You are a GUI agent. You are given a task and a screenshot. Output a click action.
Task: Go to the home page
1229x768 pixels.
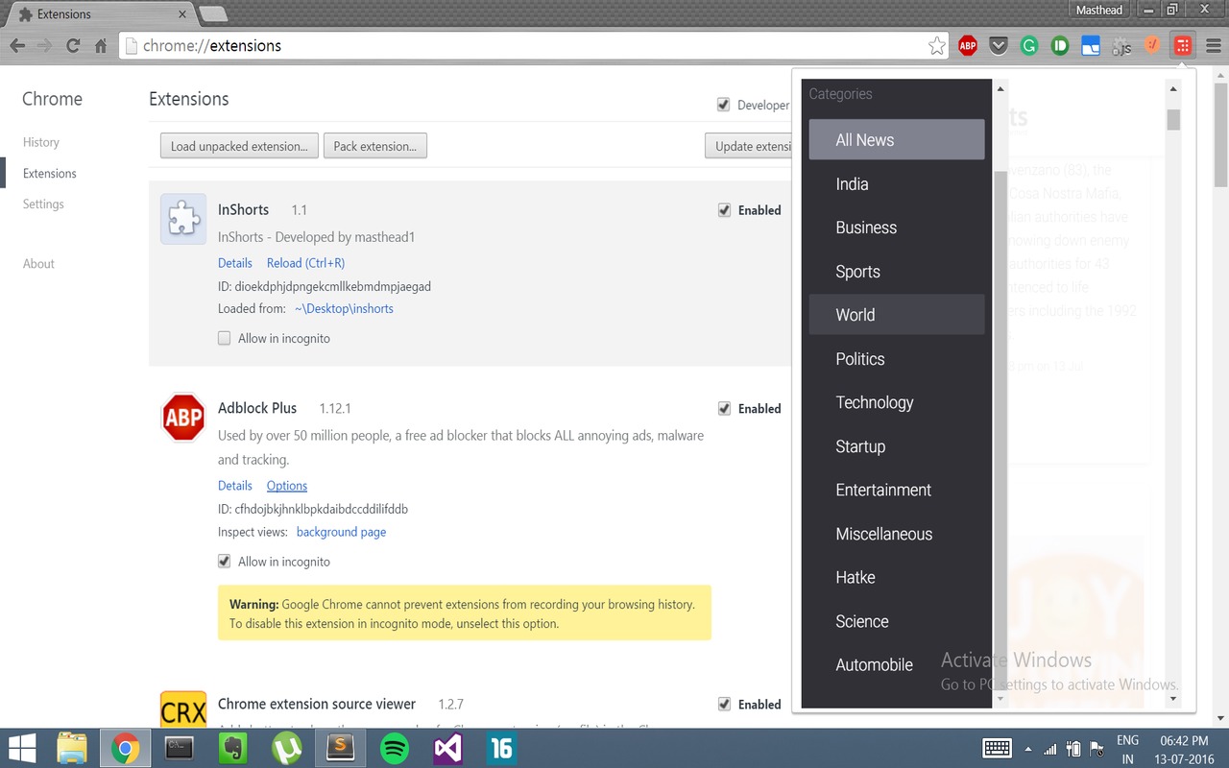[101, 45]
